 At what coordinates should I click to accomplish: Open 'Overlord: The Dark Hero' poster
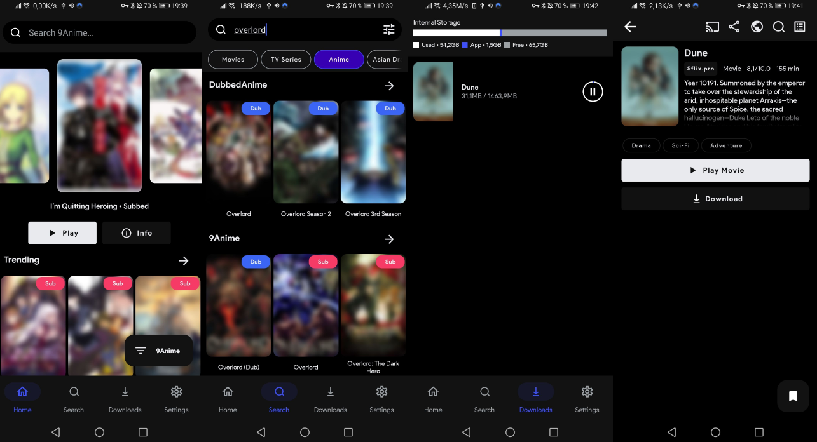point(373,305)
